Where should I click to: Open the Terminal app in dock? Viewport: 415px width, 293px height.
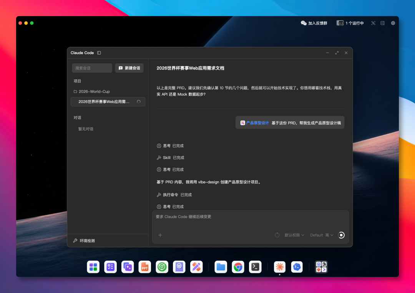(255, 267)
